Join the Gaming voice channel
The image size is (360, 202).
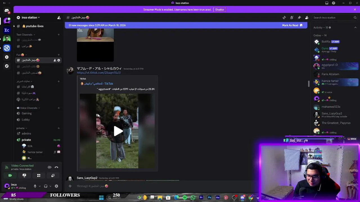38,113
